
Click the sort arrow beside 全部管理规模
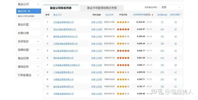click(x=152, y=15)
